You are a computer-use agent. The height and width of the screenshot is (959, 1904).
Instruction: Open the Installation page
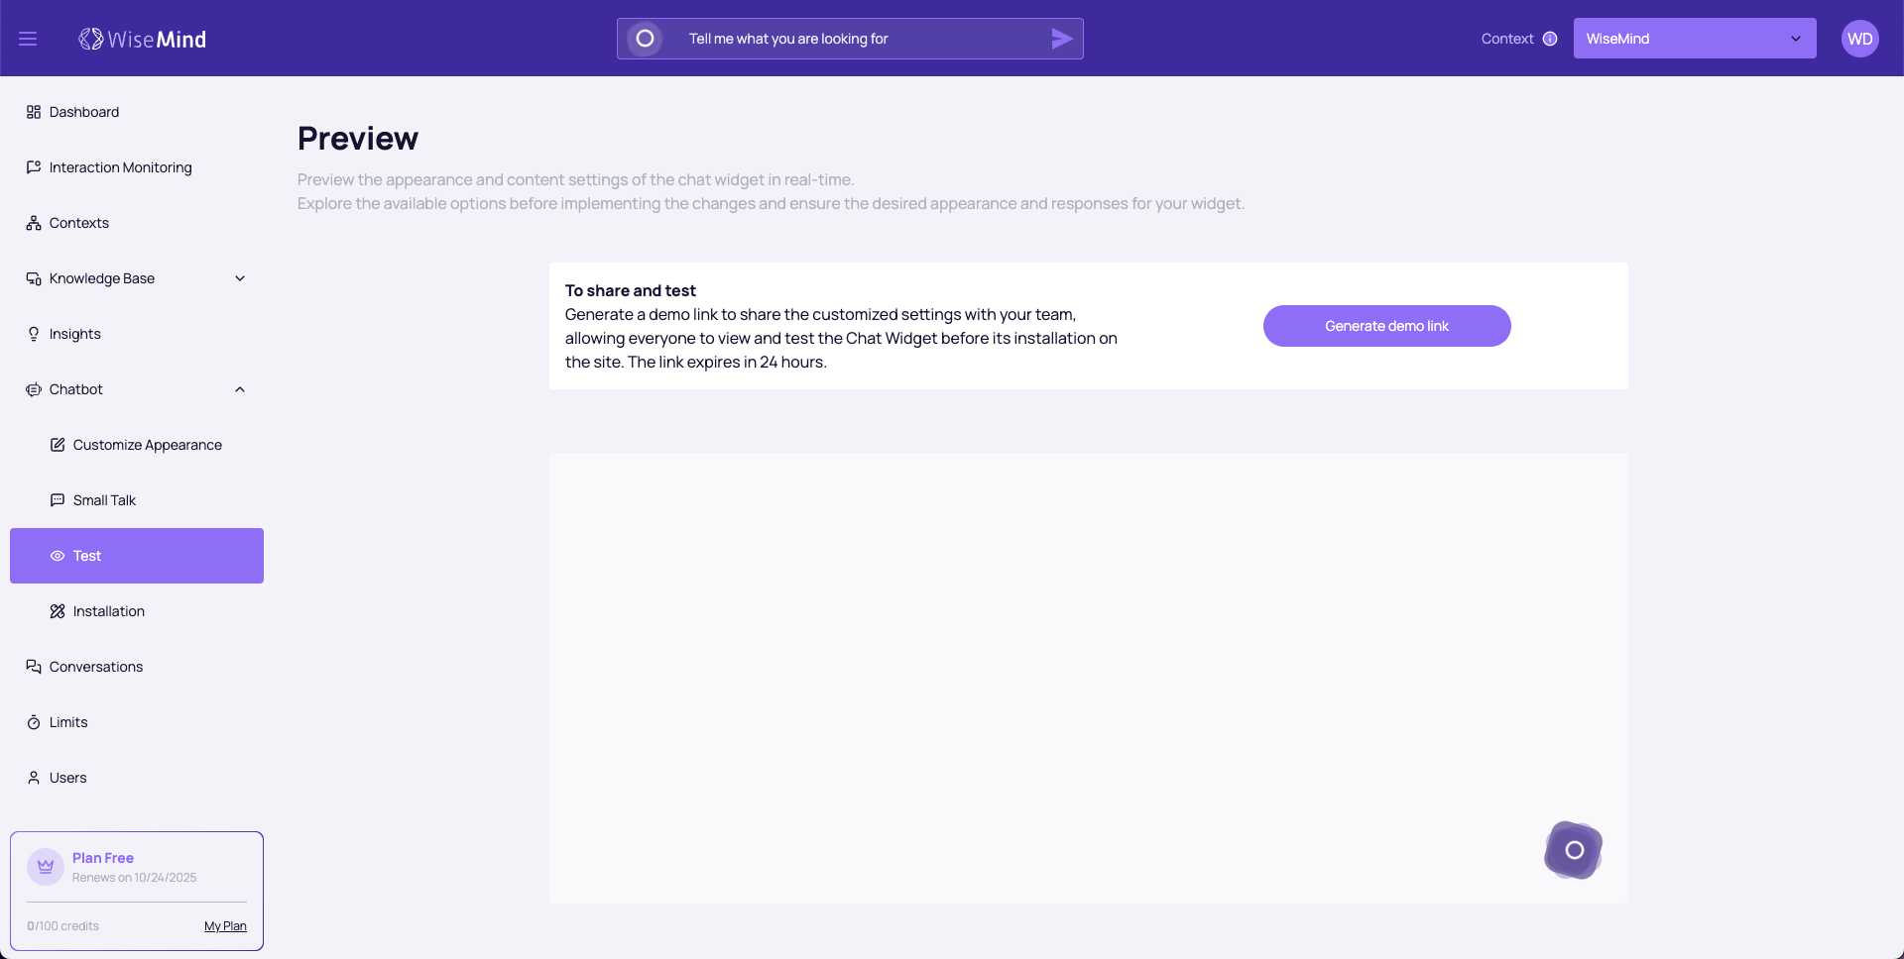pyautogui.click(x=108, y=611)
